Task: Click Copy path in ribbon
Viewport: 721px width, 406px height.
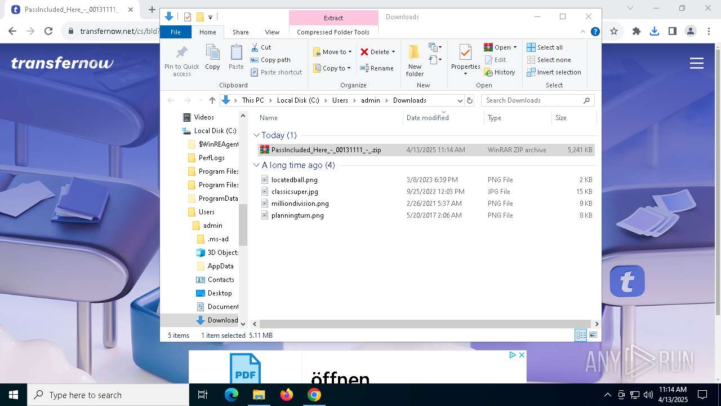Action: tap(270, 60)
